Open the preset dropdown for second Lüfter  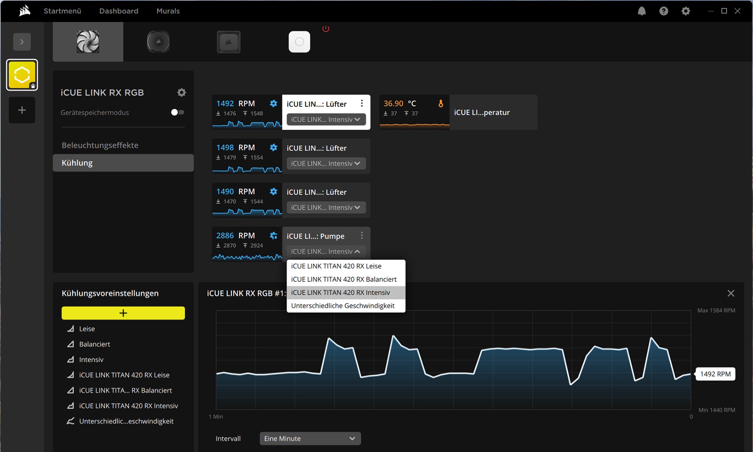click(326, 163)
